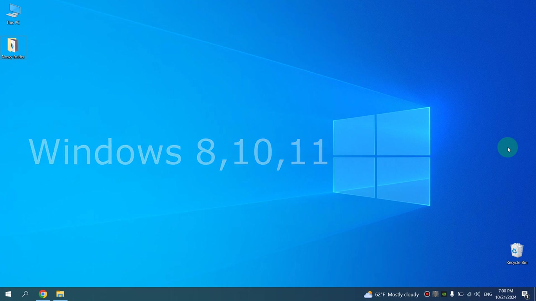Open the battery status icon

click(x=461, y=294)
